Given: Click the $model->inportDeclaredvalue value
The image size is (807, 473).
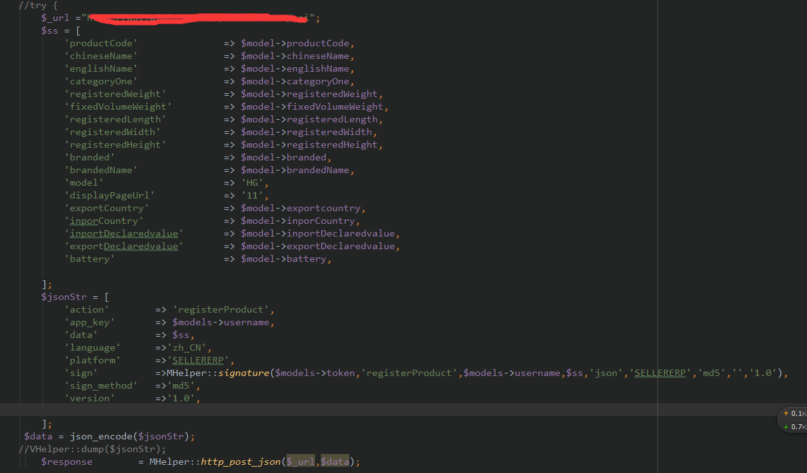Looking at the screenshot, I should click(318, 233).
